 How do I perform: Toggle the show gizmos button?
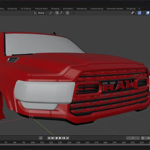click(x=139, y=13)
